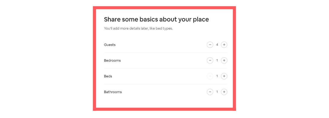Viewport: 329px width, 118px height.
Task: Decrease the Bedrooms count
Action: pyautogui.click(x=210, y=60)
